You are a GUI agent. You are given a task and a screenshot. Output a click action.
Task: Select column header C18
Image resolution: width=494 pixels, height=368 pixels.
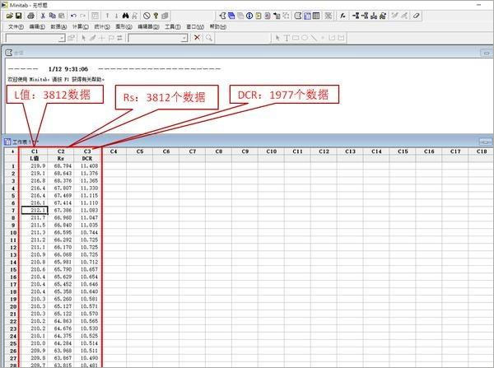tap(481, 151)
